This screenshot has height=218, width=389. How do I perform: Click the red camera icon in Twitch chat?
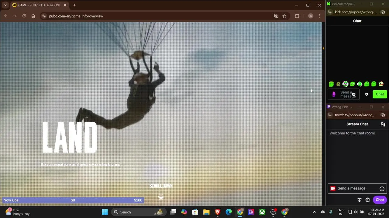point(333,188)
